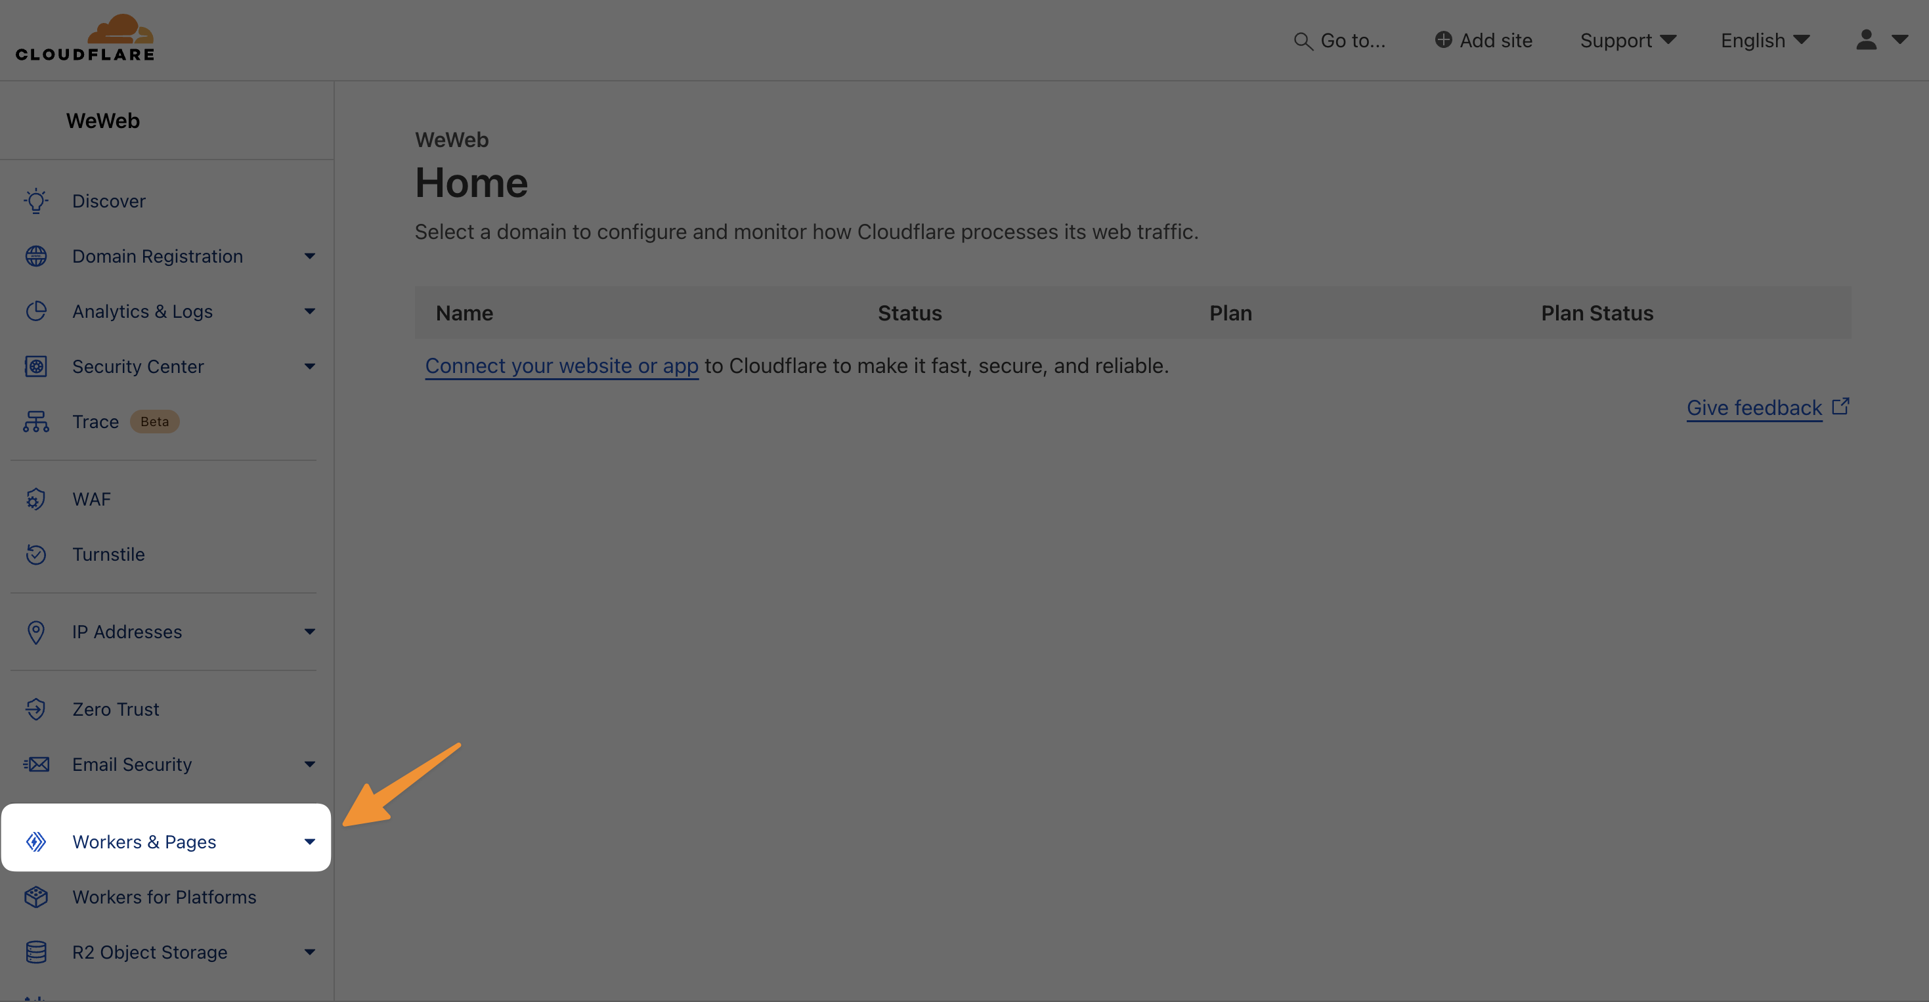Click the Connect your website or app link
Screen dimensions: 1929x1002
(561, 366)
